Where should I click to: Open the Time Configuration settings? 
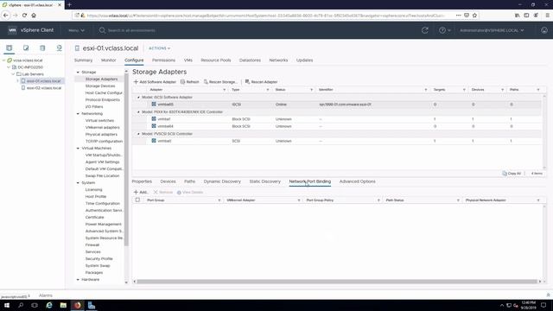click(103, 204)
